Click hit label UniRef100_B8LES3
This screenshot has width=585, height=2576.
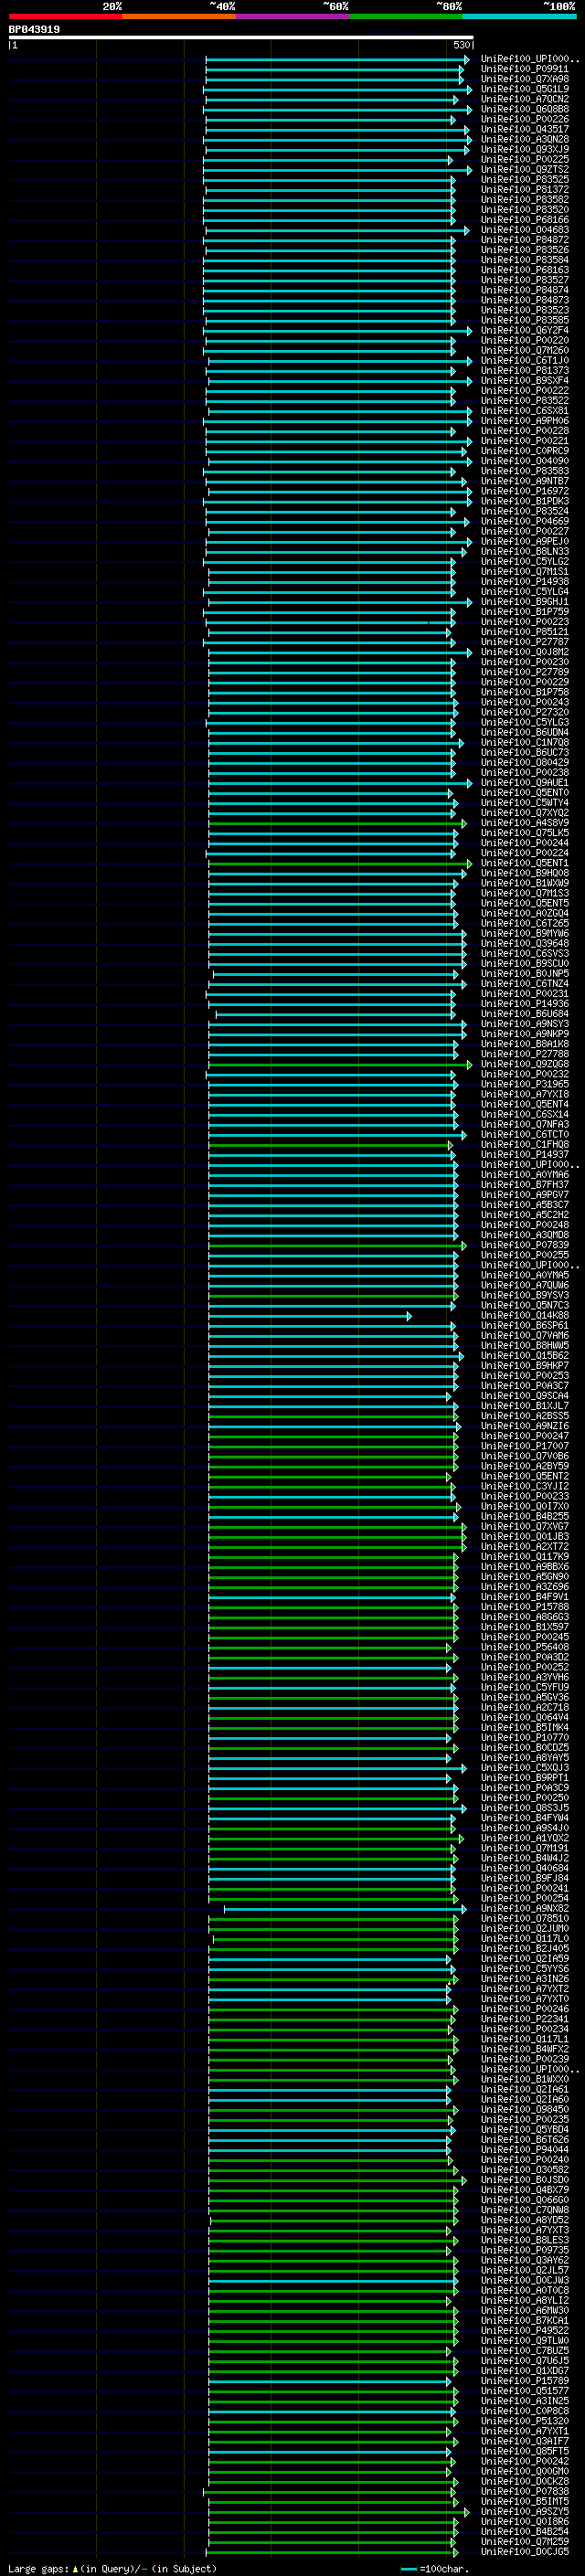coord(525,2240)
